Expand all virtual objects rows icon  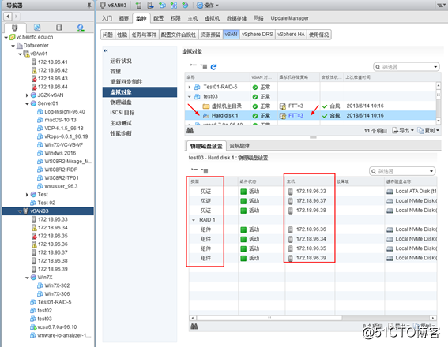click(204, 67)
